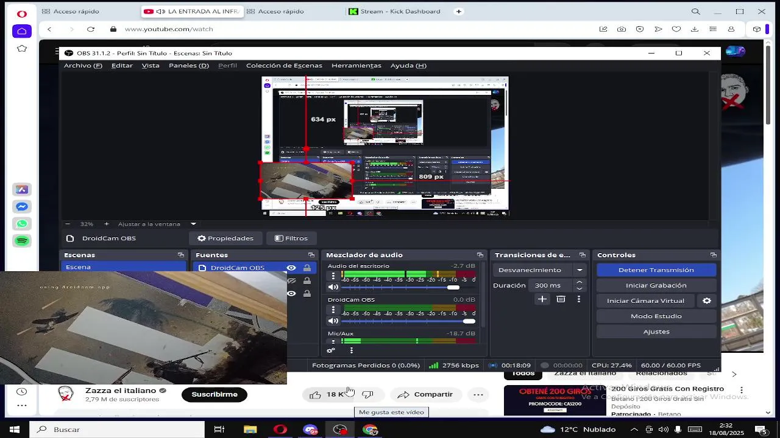Open DroidCam OBS audio three-dot options
Viewport: 780px width, 438px height.
[x=333, y=310]
